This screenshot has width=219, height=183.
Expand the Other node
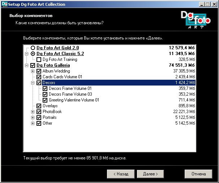33,123
